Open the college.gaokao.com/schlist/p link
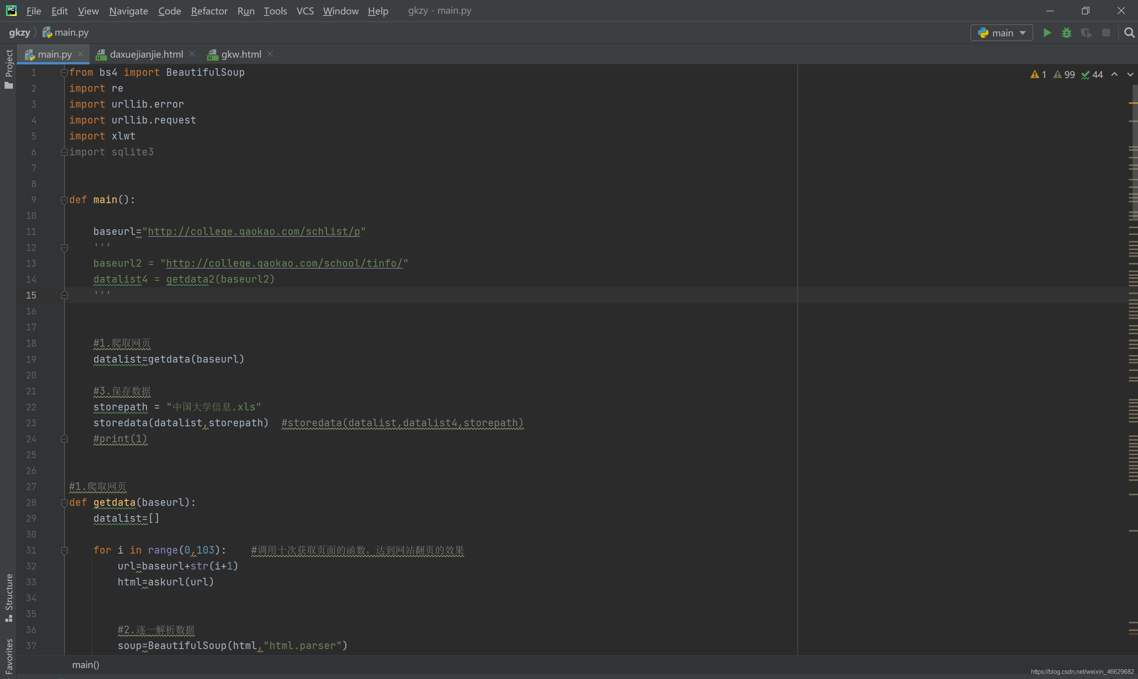This screenshot has height=679, width=1138. 254,232
